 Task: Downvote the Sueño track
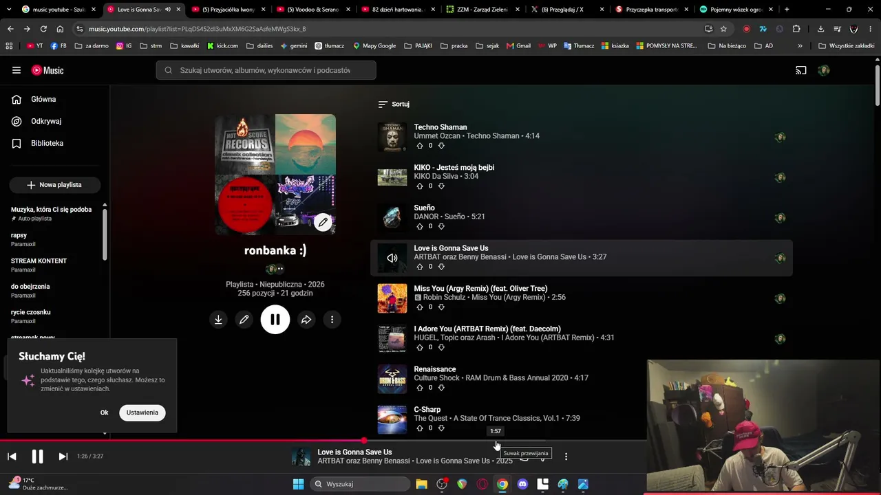pos(441,226)
